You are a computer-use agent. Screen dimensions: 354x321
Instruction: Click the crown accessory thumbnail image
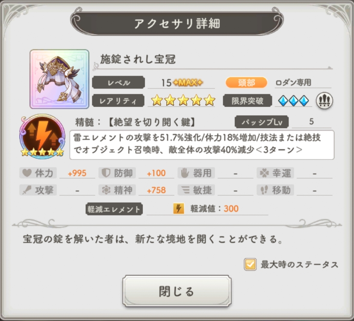point(59,79)
